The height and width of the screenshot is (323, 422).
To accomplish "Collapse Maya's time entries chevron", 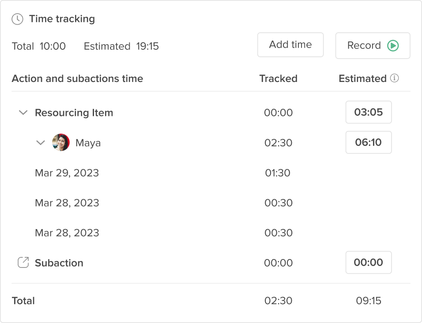I will 40,142.
